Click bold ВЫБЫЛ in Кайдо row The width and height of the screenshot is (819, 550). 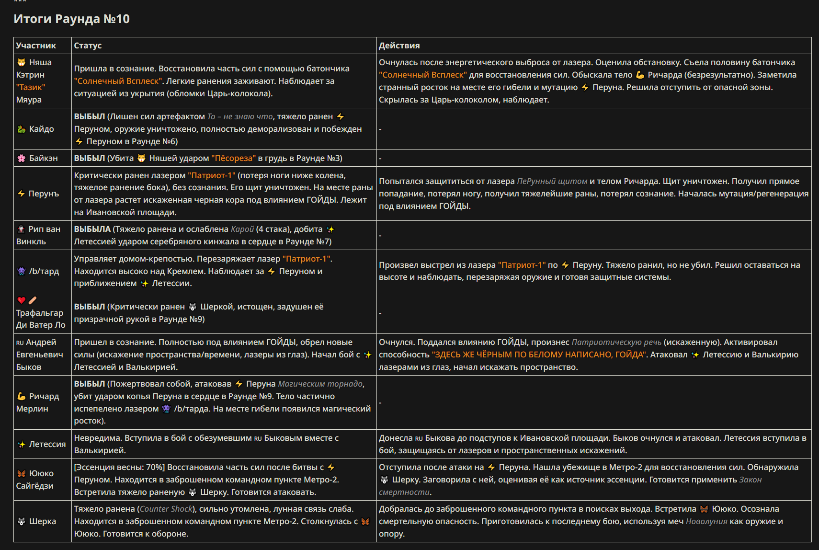point(90,116)
